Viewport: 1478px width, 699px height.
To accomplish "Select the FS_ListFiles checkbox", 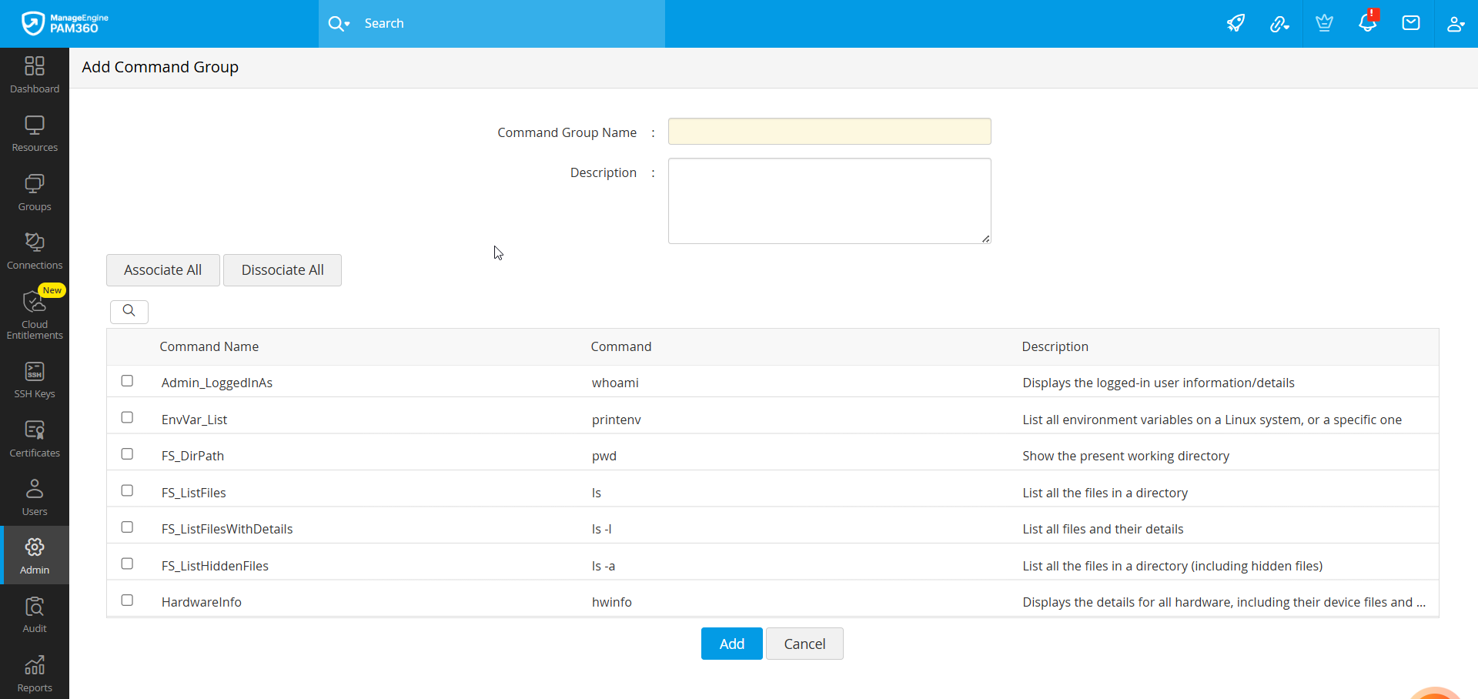I will pos(127,490).
